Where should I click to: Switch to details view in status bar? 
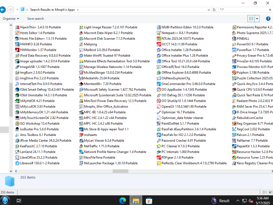[265, 192]
